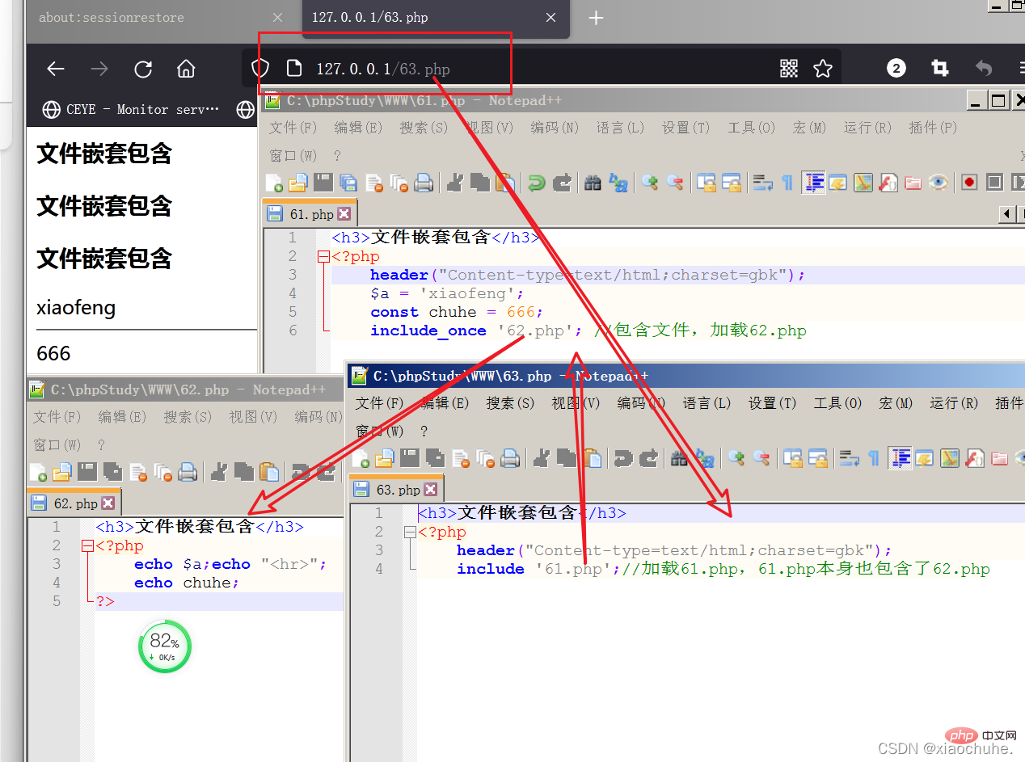Toggle word wrap in 63.php toolbar

pyautogui.click(x=848, y=458)
